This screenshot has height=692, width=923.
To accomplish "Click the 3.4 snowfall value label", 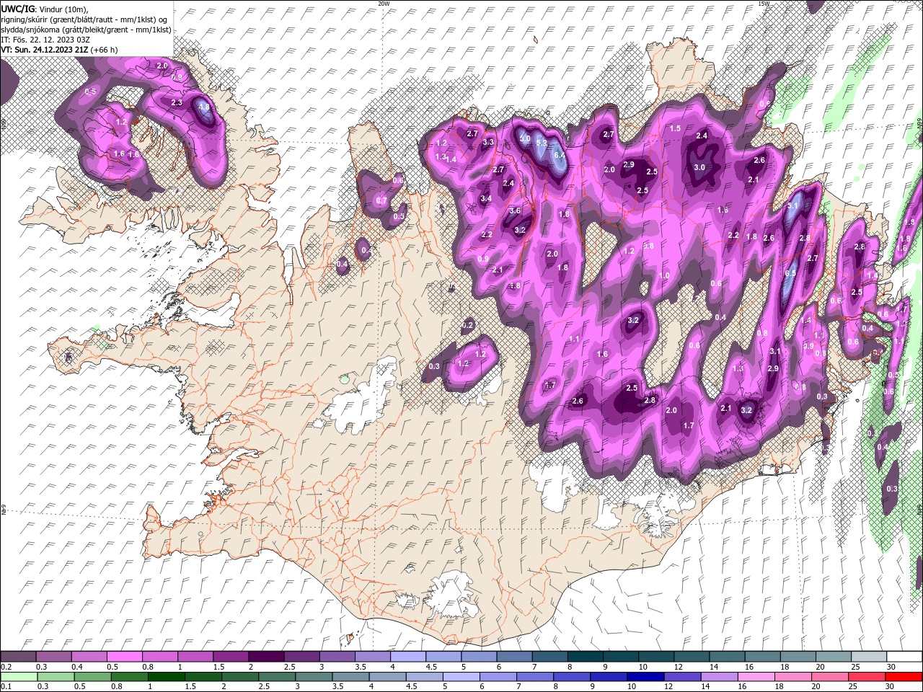I will [x=486, y=198].
